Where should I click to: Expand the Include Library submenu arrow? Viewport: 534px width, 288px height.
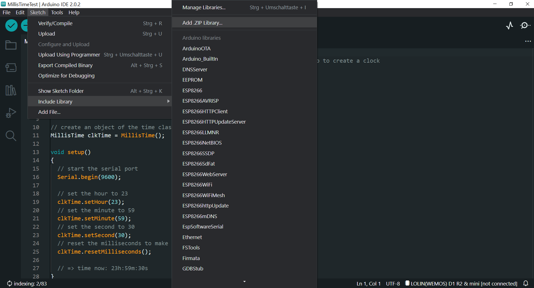point(168,101)
